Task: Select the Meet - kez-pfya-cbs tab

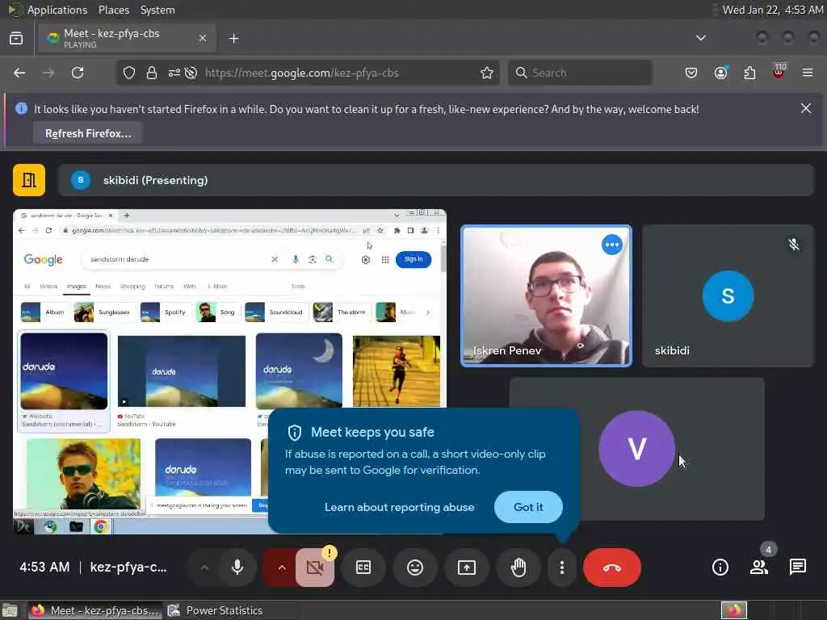Action: click(x=127, y=38)
